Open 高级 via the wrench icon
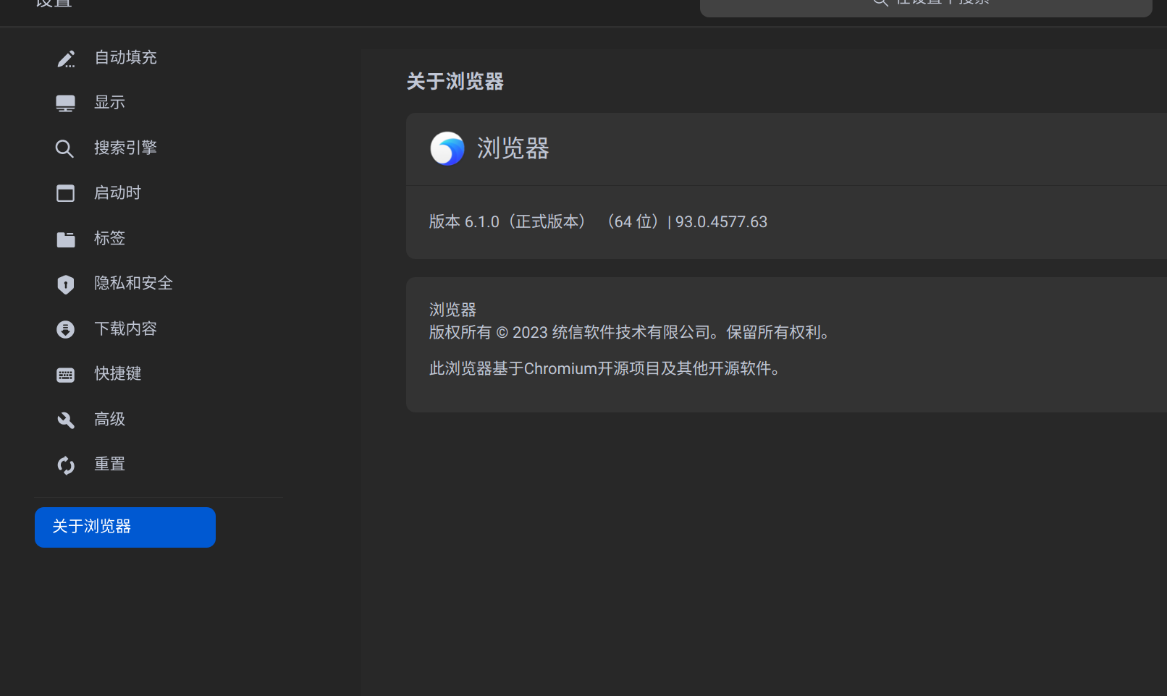Viewport: 1167px width, 696px height. [x=66, y=420]
